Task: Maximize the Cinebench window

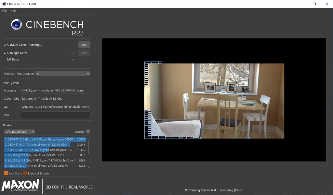Action: [x=314, y=4]
